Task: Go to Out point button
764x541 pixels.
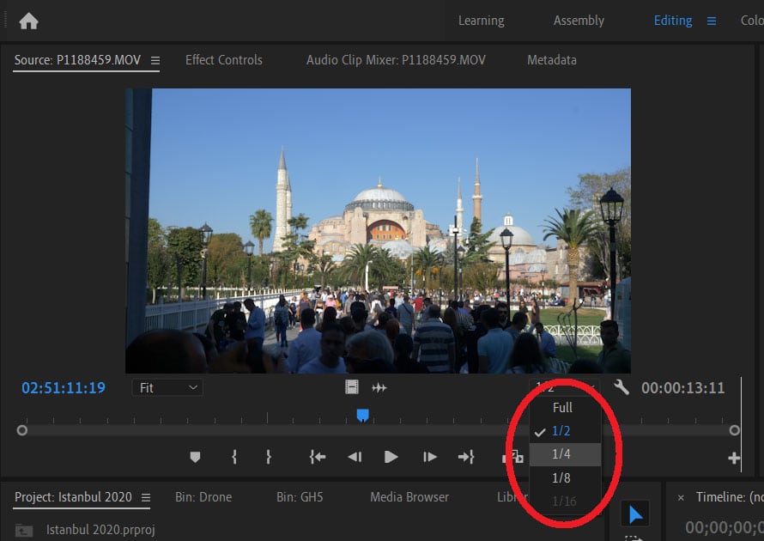Action: (466, 457)
